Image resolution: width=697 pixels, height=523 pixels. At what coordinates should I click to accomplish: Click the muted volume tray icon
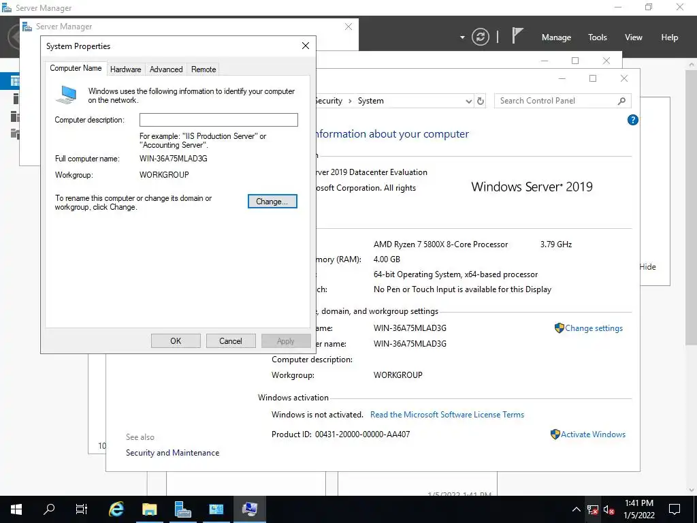coord(609,509)
